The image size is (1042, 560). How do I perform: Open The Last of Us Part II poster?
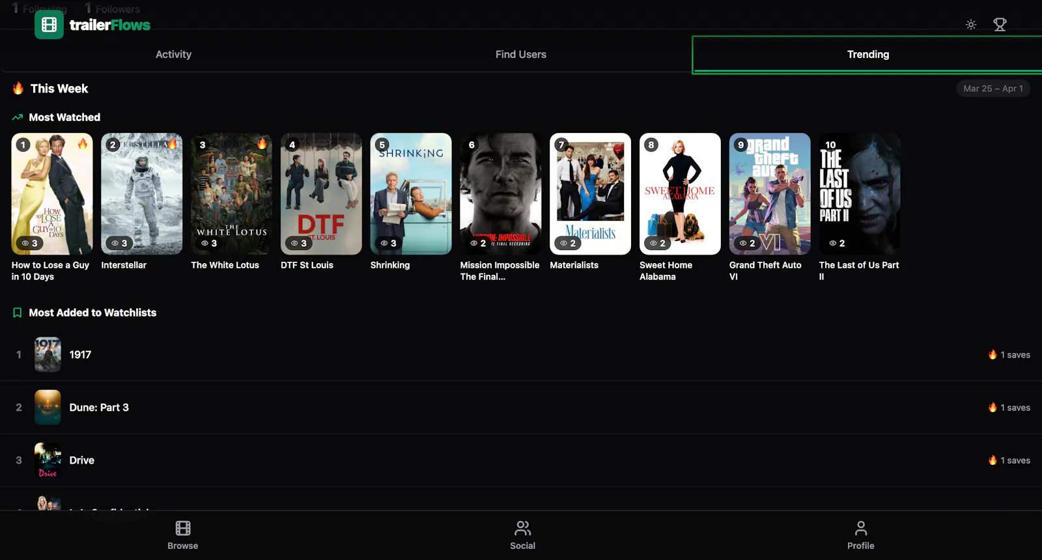860,194
